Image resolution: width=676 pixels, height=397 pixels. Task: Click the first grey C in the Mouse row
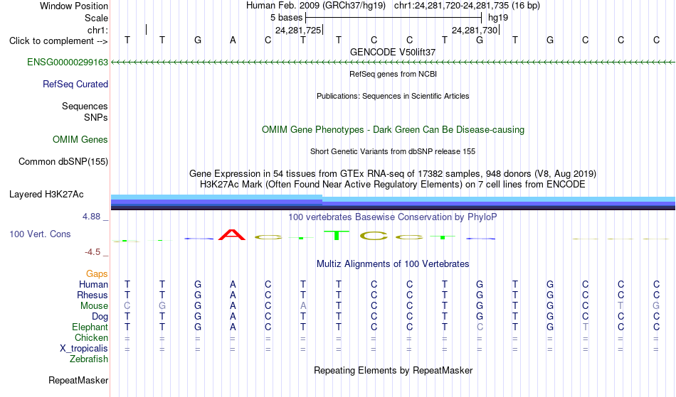[127, 306]
